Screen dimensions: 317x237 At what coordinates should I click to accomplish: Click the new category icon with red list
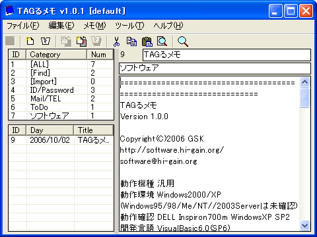pos(81,41)
